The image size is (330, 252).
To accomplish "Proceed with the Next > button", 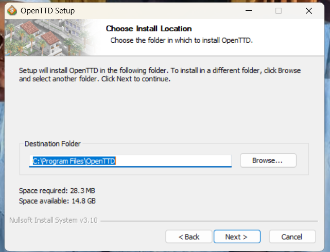I will click(237, 237).
